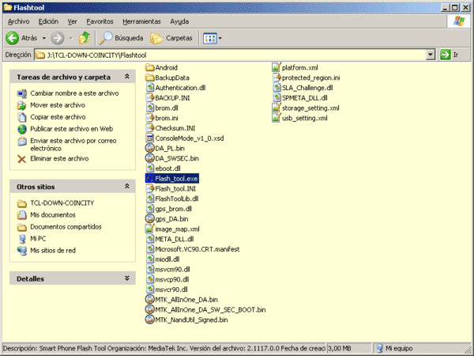Click the forward navigation arrow icon
This screenshot has height=356, width=474.
tap(58, 38)
